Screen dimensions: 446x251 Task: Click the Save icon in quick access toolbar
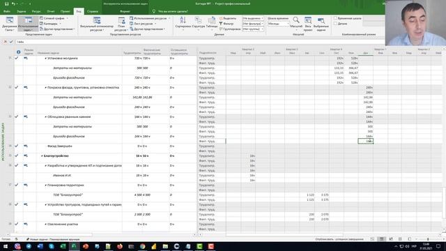(6, 4)
